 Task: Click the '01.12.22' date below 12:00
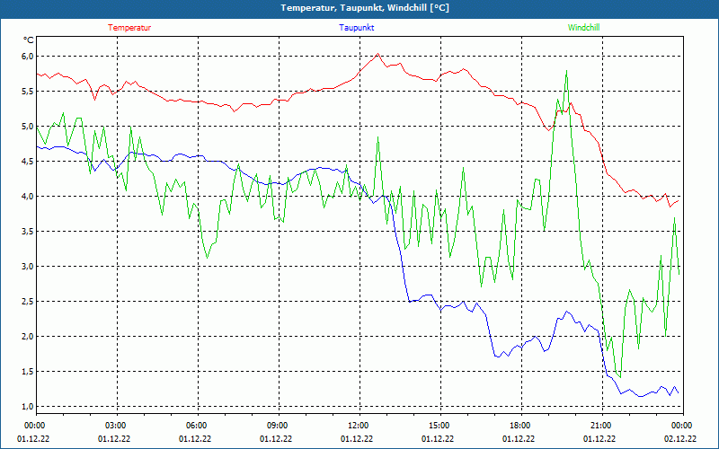[x=357, y=438]
